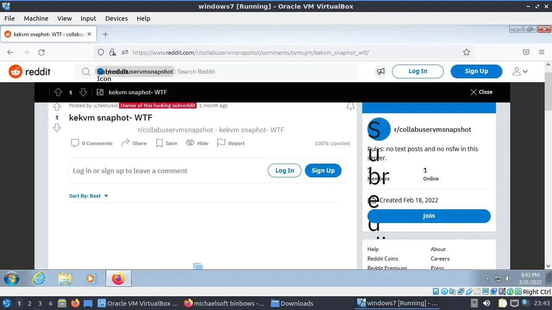The image size is (552, 310).
Task: Click the Reddit Coins footer link
Action: coord(383,259)
